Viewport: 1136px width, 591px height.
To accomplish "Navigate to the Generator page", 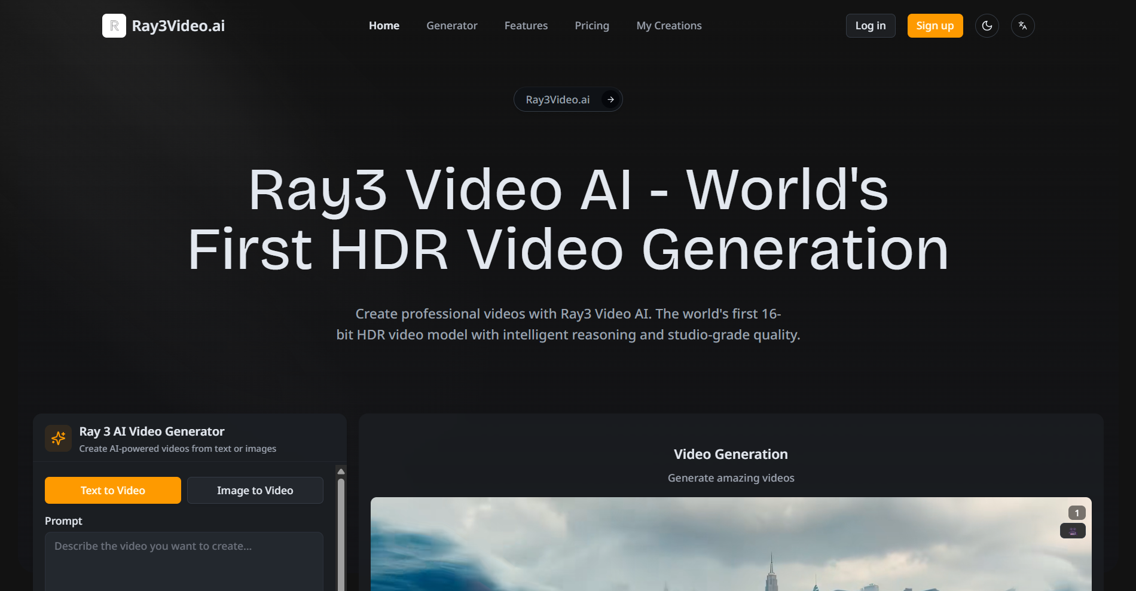I will coord(451,26).
